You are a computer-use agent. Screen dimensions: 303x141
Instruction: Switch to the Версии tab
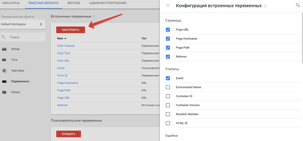(x=74, y=3)
